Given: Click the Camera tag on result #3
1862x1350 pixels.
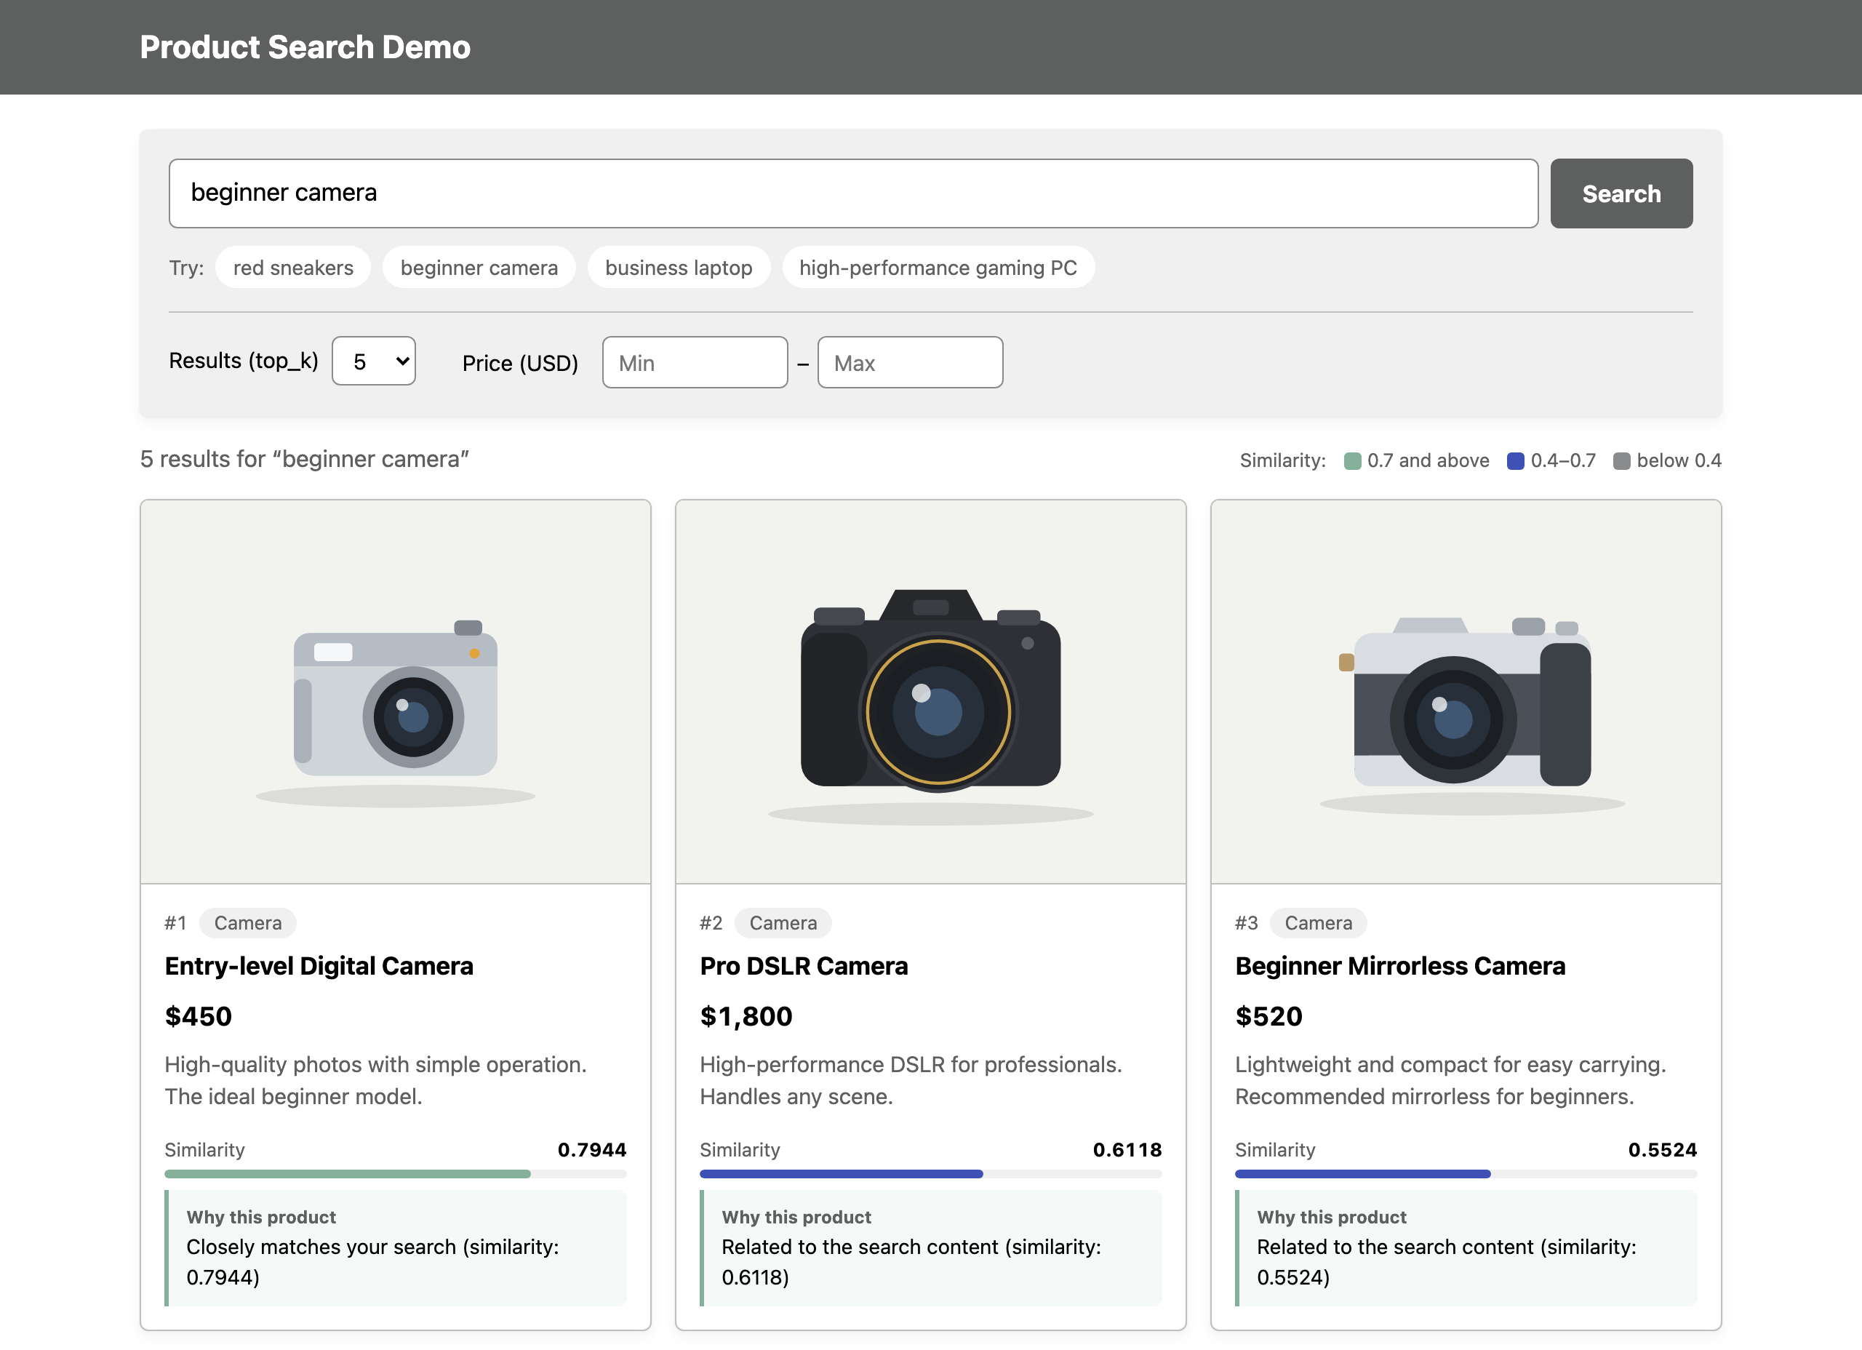Looking at the screenshot, I should coord(1319,923).
